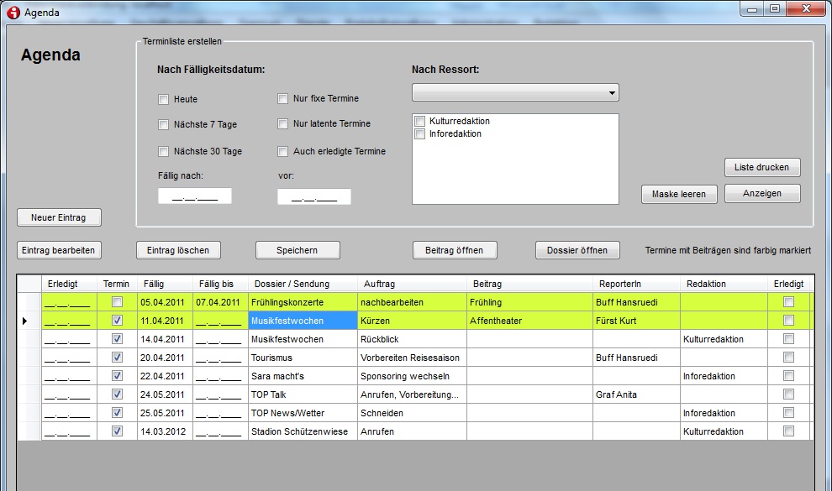Image resolution: width=832 pixels, height=491 pixels.
Task: Check the Nur fixe Termine option
Action: [x=283, y=99]
